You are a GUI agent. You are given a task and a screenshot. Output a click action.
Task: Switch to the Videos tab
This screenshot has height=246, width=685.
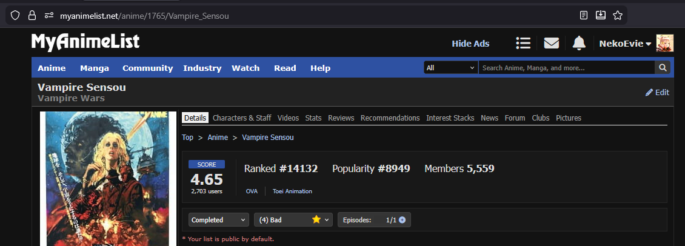pos(289,118)
